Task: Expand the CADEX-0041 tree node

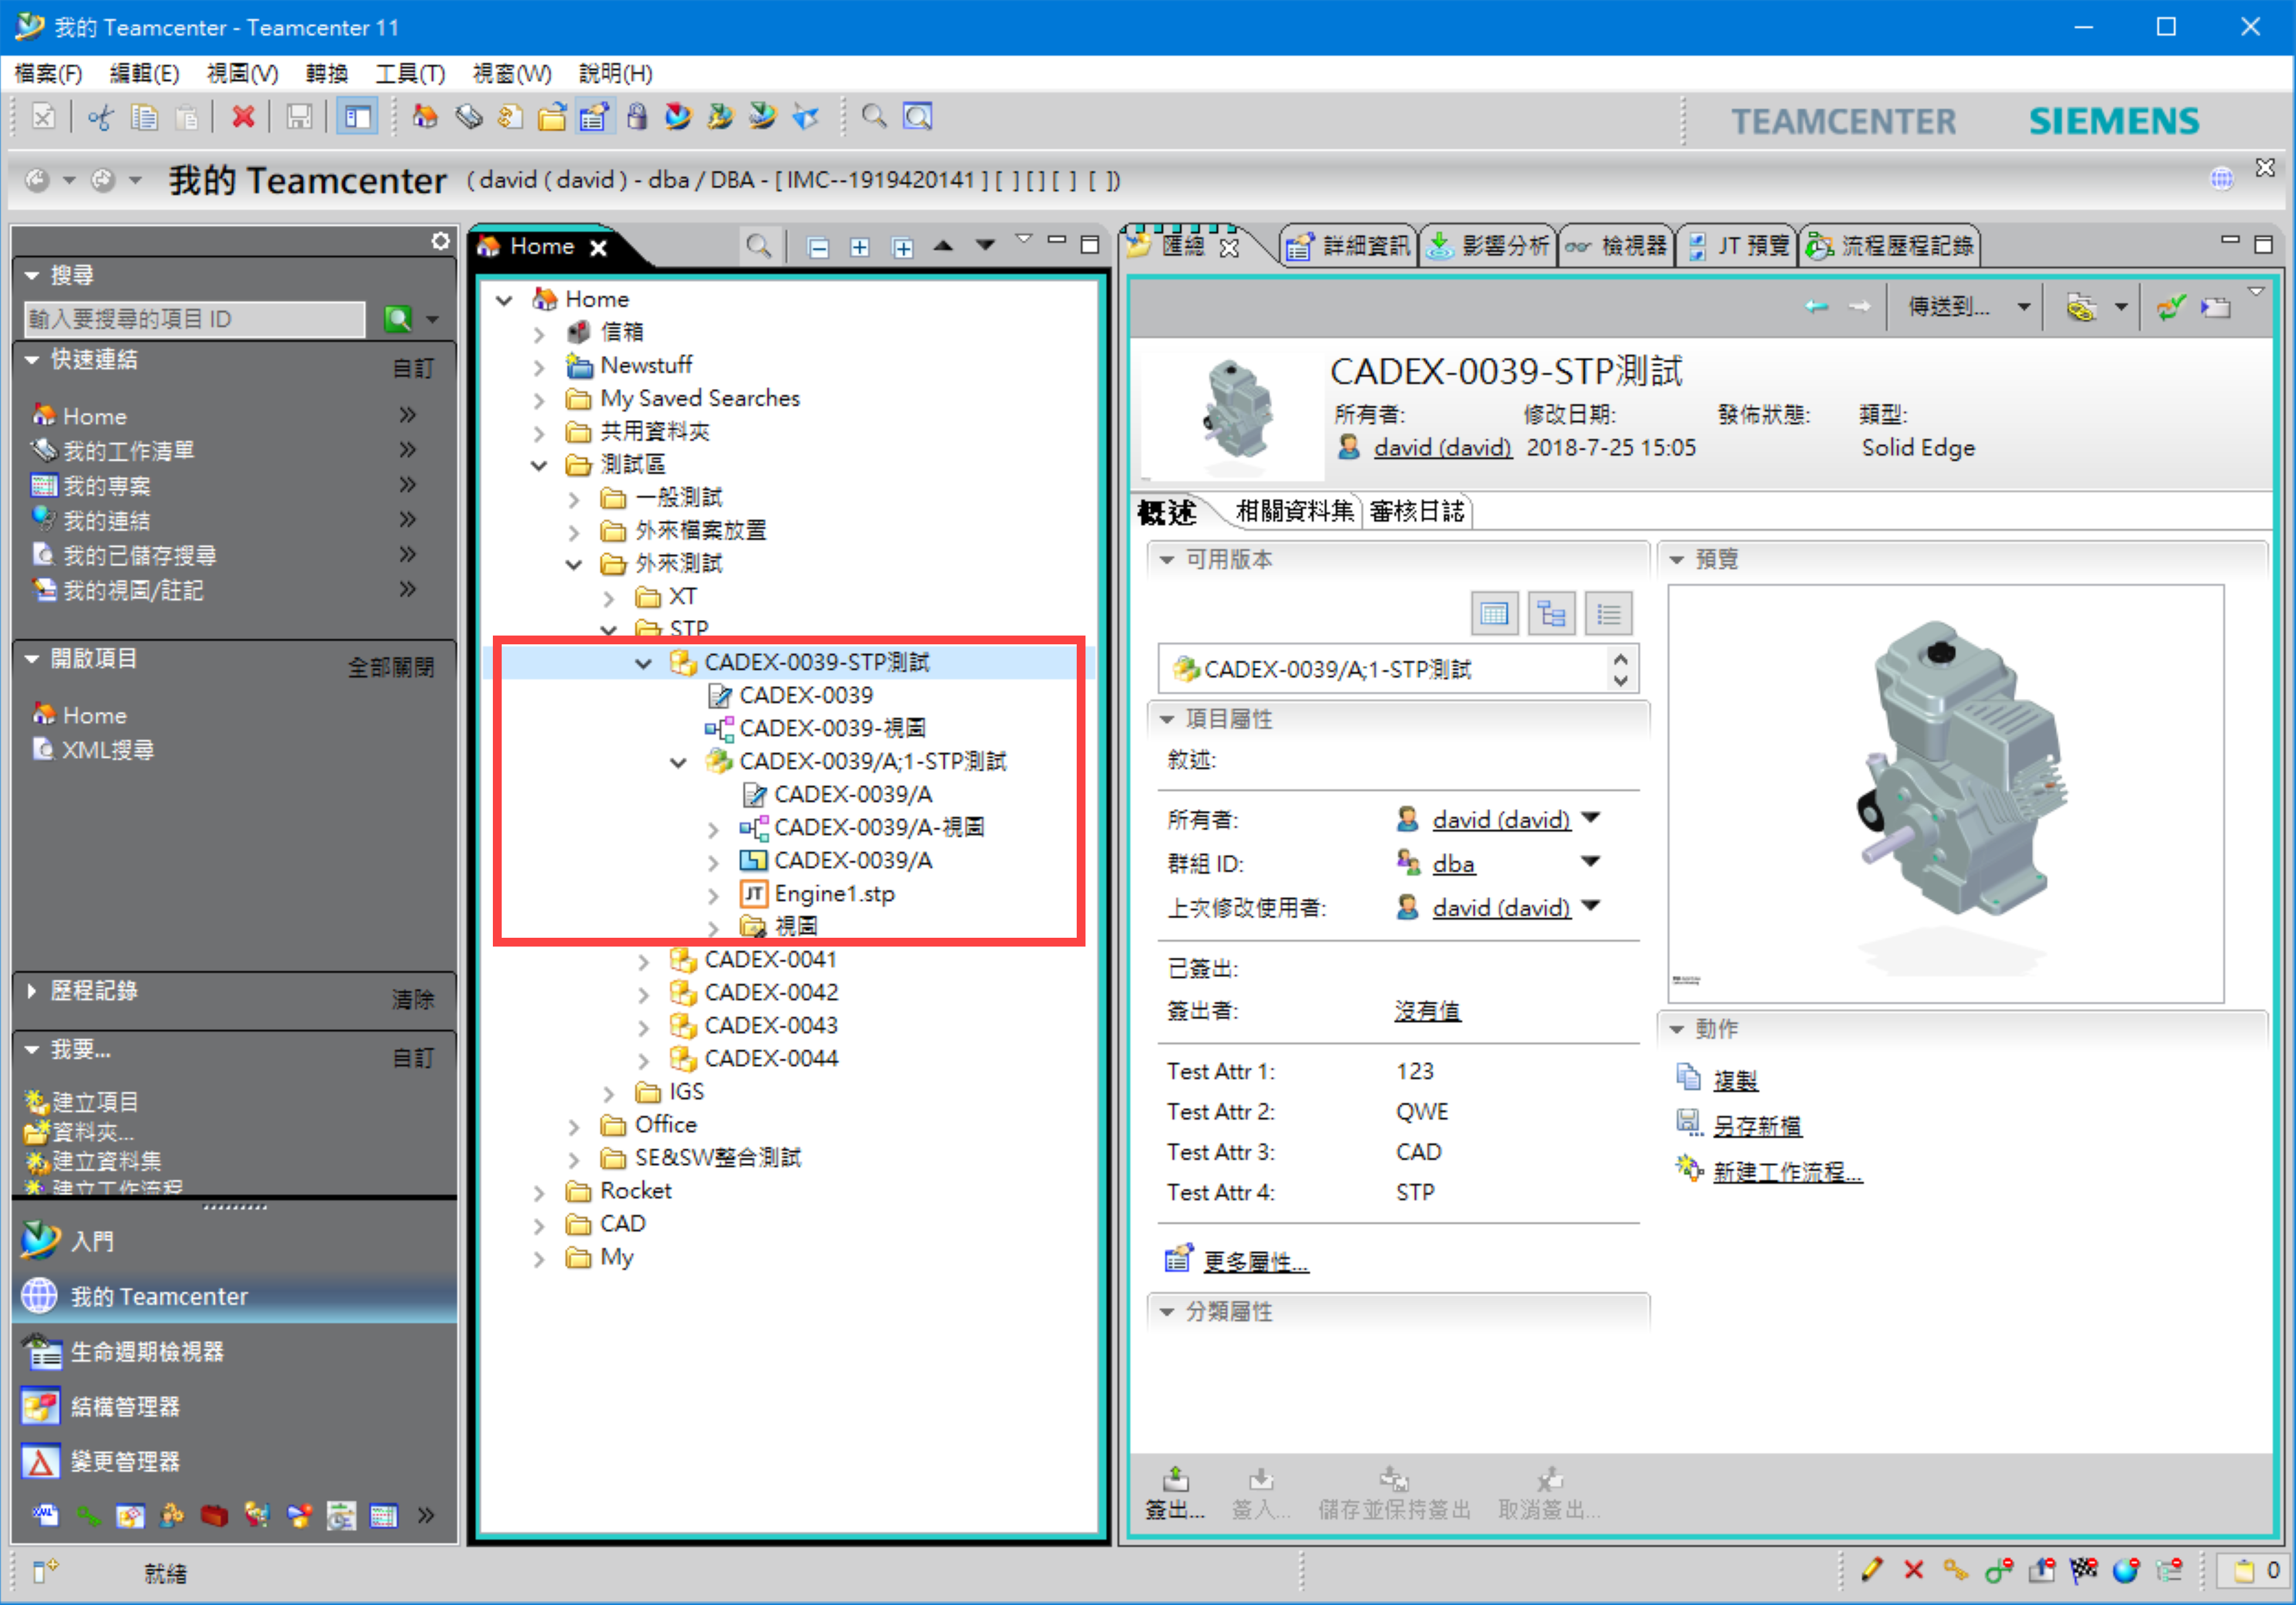Action: tap(643, 961)
